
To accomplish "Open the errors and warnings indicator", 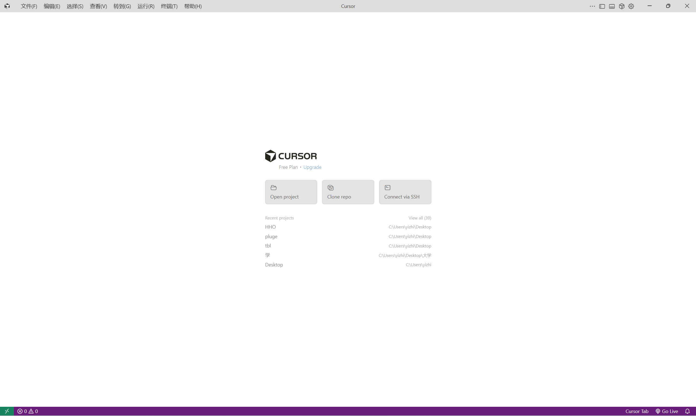I will point(27,411).
